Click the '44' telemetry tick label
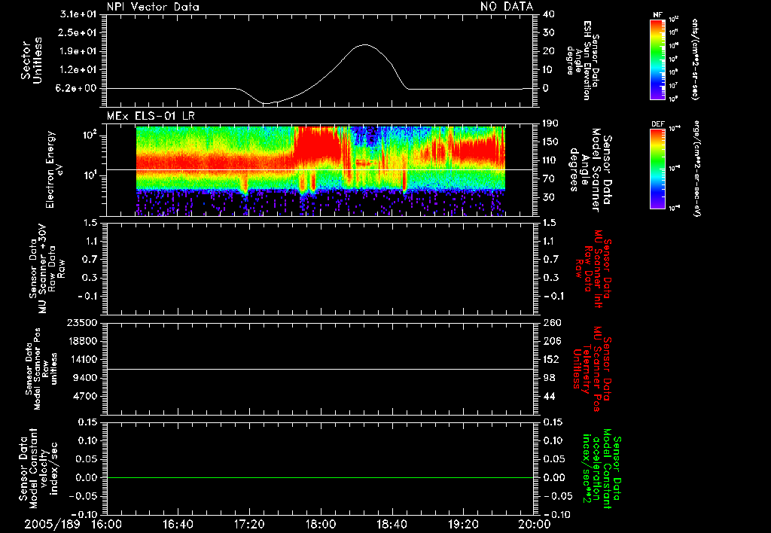The image size is (771, 533). (549, 396)
